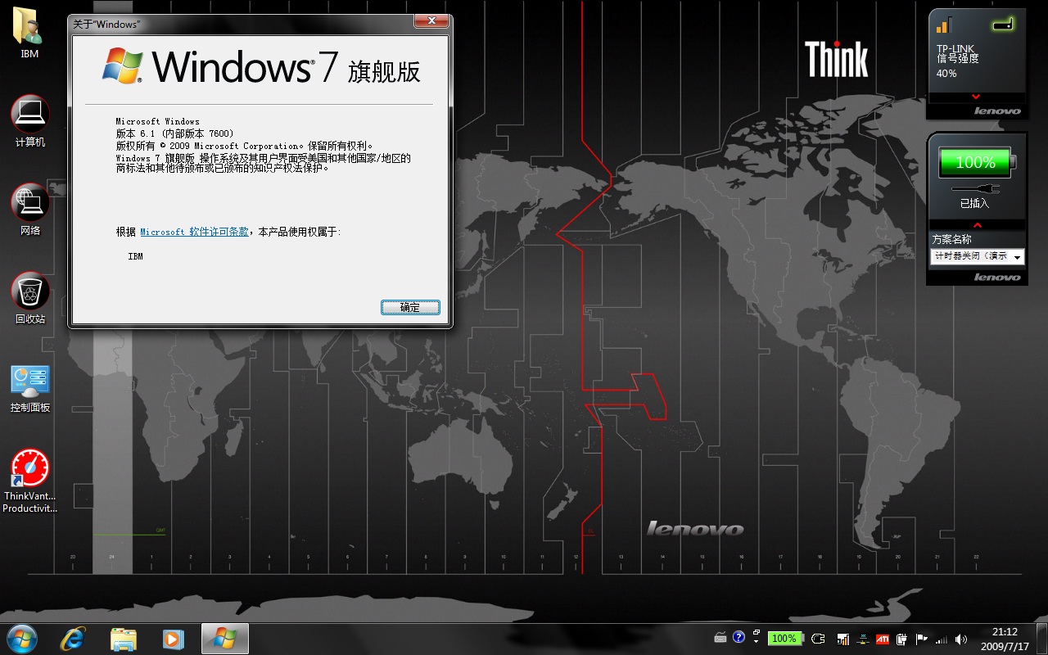The height and width of the screenshot is (655, 1048).
Task: Open the Access Connections signal bars tray icon
Action: tap(843, 639)
